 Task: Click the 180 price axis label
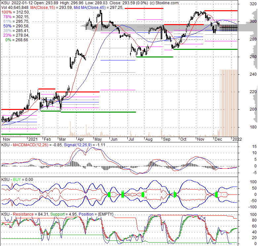[x=253, y=127]
